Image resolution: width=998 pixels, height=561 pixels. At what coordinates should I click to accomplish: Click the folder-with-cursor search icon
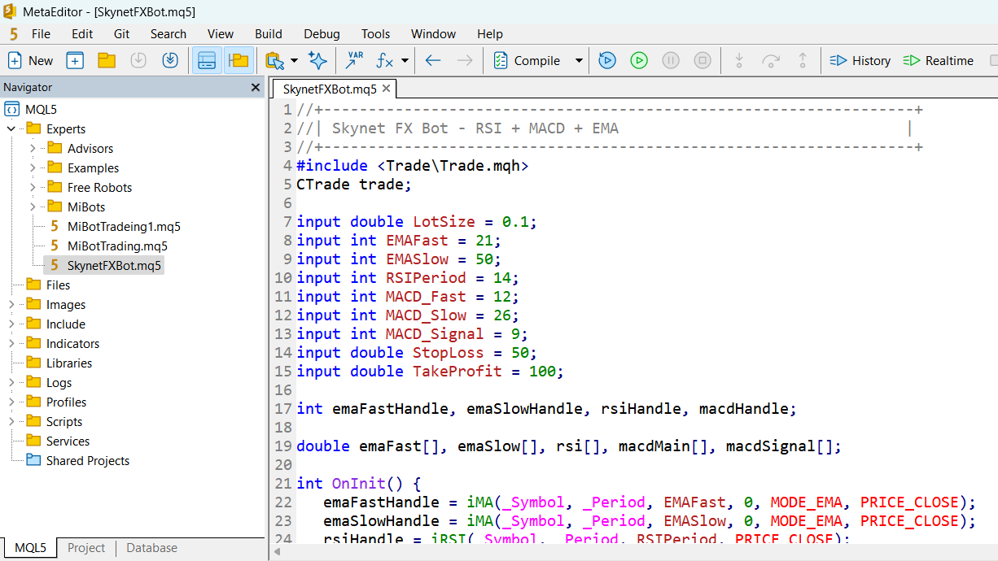point(275,60)
